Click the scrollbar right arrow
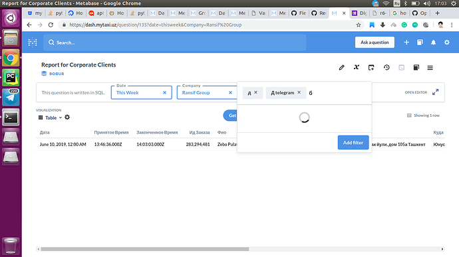 (442, 249)
